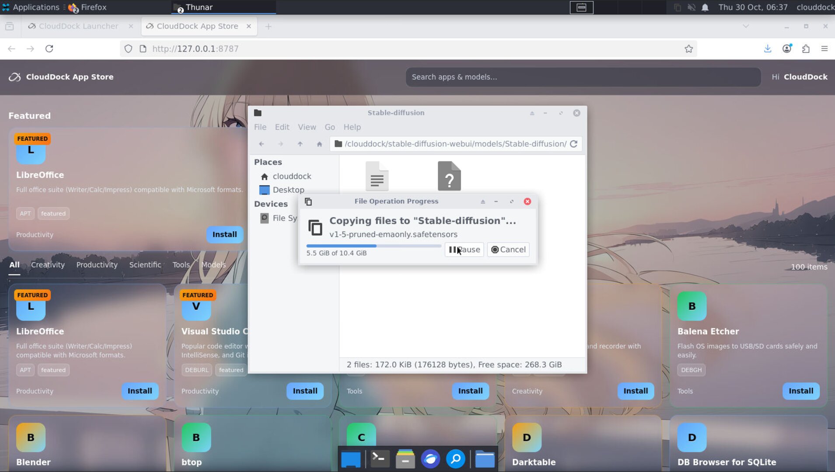Bookmark this page with the star icon
The width and height of the screenshot is (835, 472).
[689, 49]
